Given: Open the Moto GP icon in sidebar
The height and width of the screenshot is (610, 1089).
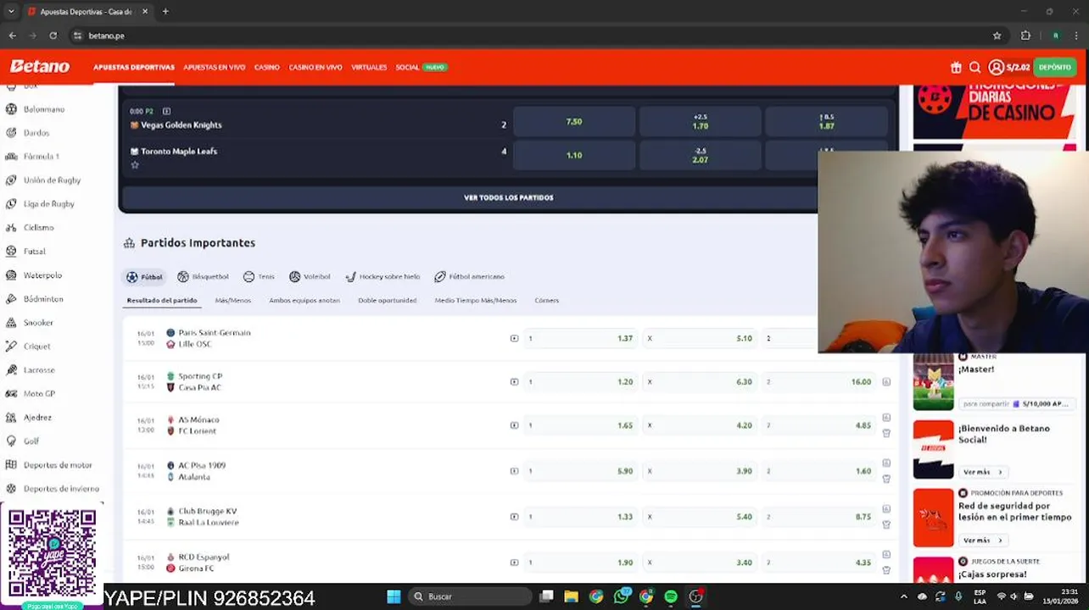Looking at the screenshot, I should click(x=11, y=394).
